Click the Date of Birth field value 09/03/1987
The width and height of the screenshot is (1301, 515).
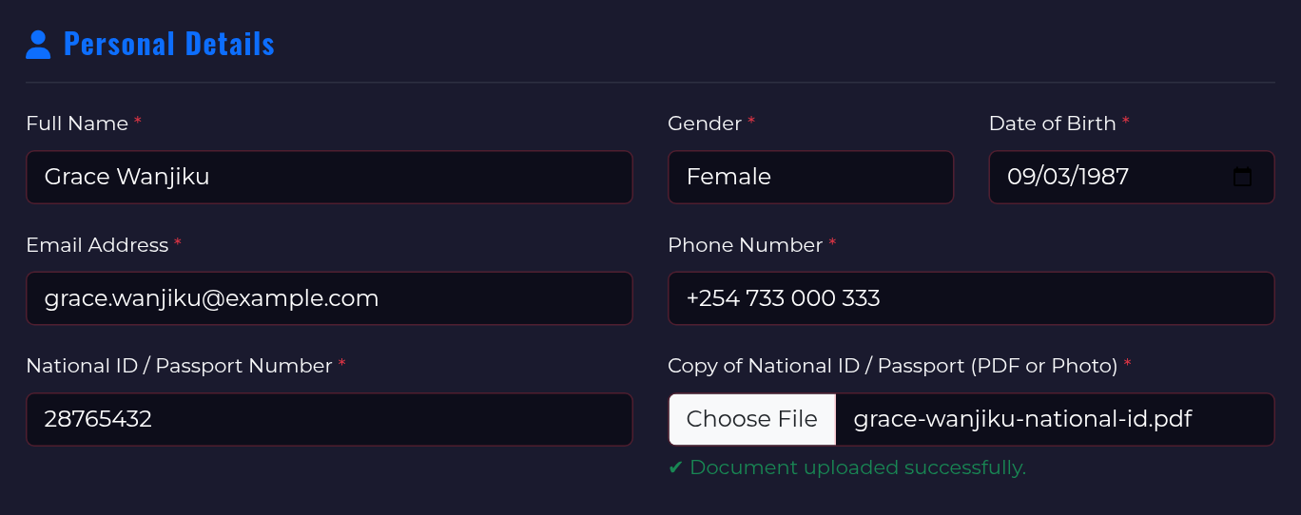[1068, 177]
